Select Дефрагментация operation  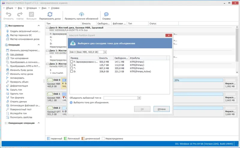point(19,86)
